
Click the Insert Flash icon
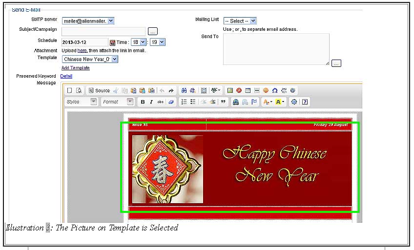click(x=239, y=90)
